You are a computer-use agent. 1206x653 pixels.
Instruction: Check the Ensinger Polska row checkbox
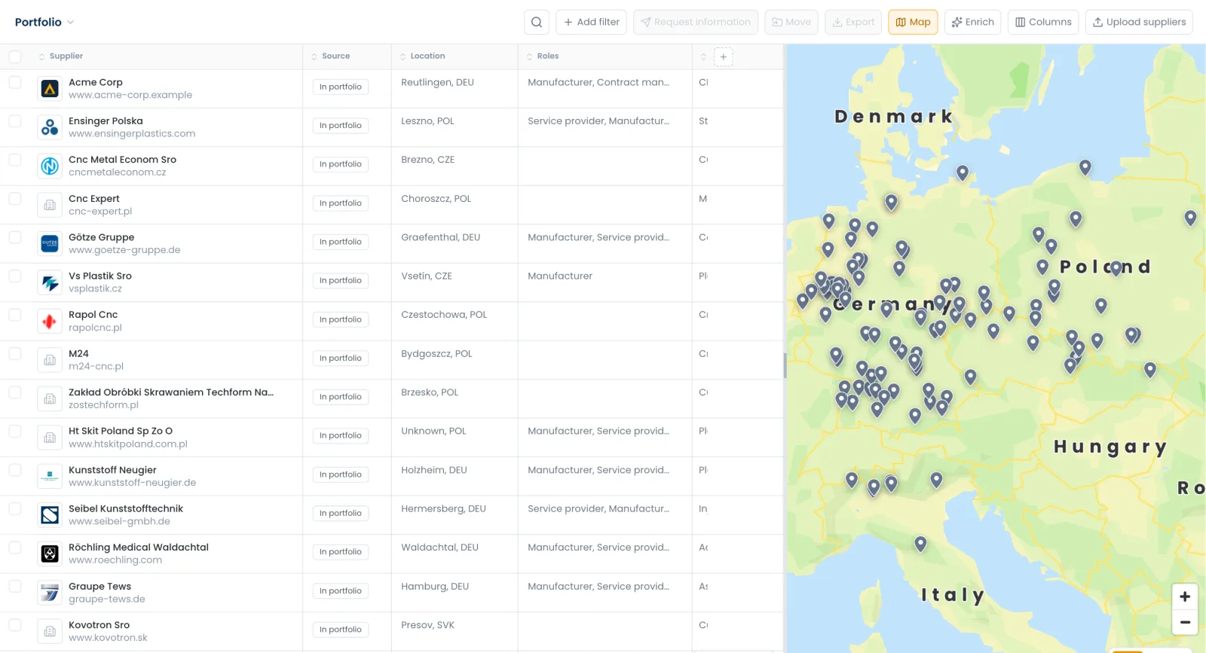pos(15,121)
